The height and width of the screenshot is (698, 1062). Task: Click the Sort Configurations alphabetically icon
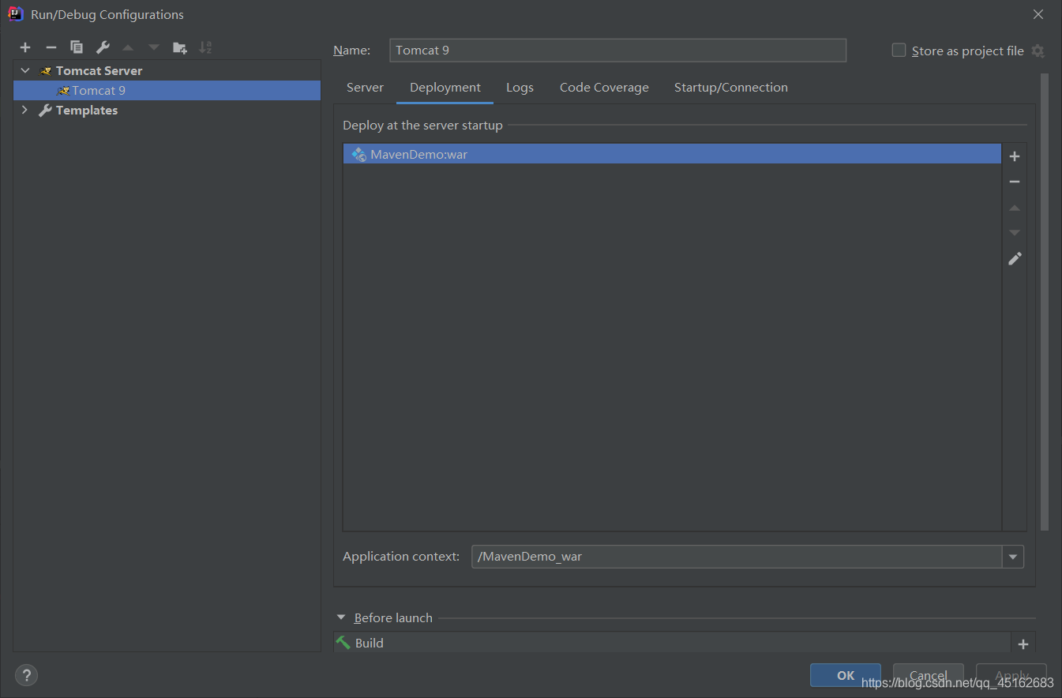(x=205, y=47)
